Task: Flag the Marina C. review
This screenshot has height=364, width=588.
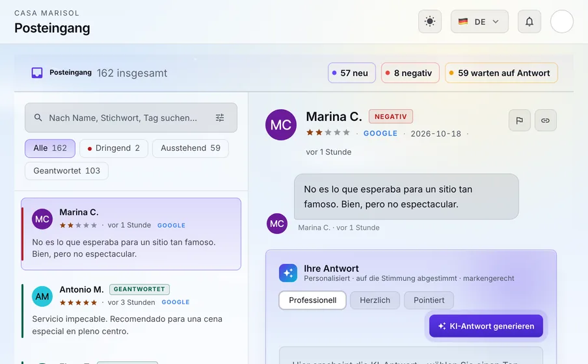Action: (x=519, y=120)
